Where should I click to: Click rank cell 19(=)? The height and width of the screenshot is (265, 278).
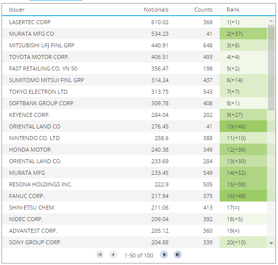click(243, 231)
